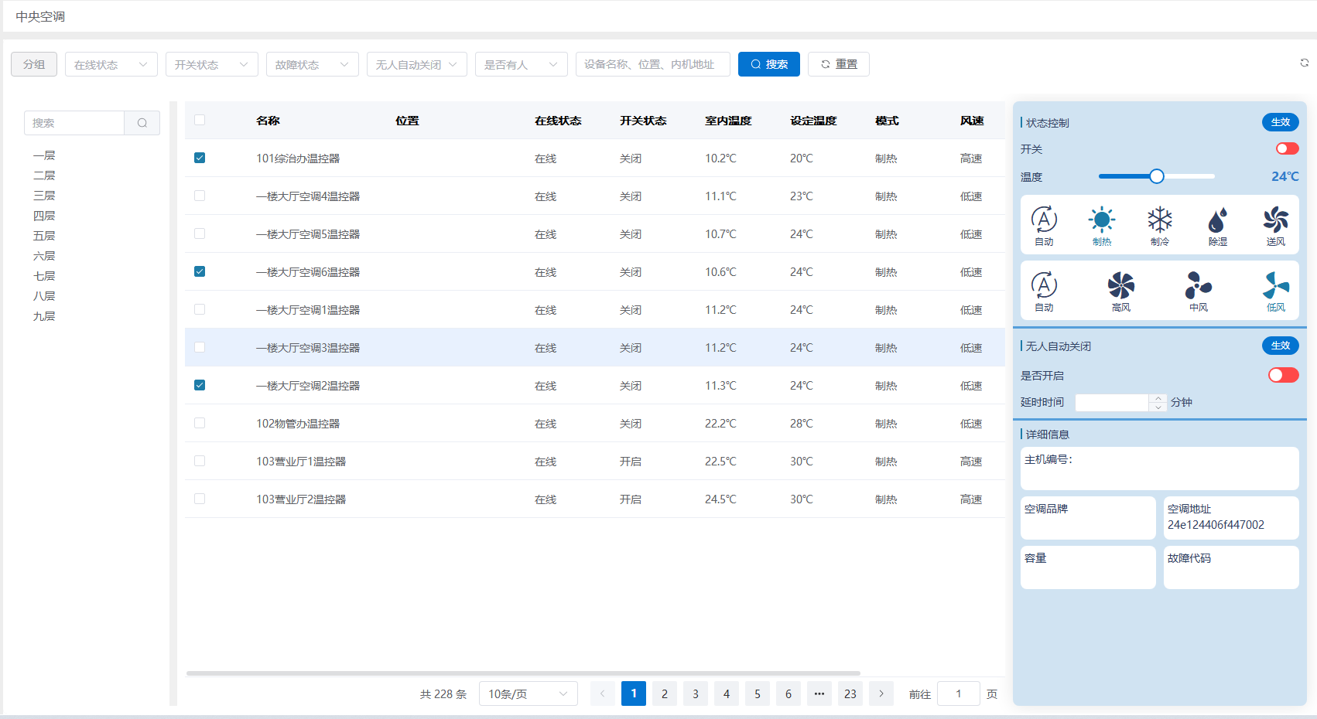1317x719 pixels.
Task: Set fan speed to high wind
Action: [x=1120, y=287]
